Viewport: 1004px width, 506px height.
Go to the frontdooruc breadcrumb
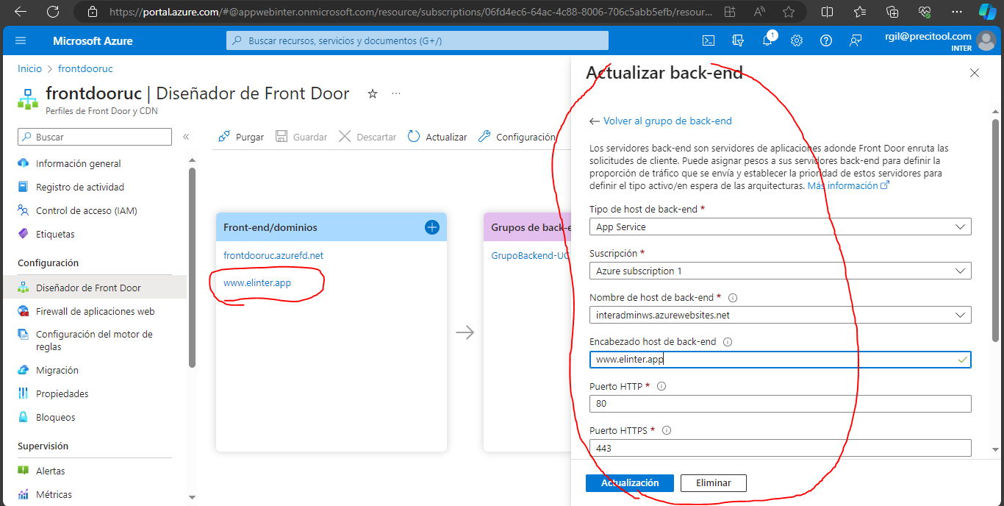click(x=85, y=68)
